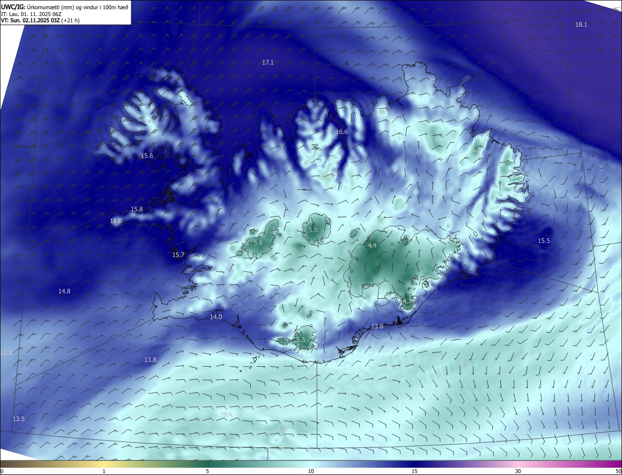Click the 10.4 value label on the map
The image size is (622, 475).
click(x=226, y=415)
